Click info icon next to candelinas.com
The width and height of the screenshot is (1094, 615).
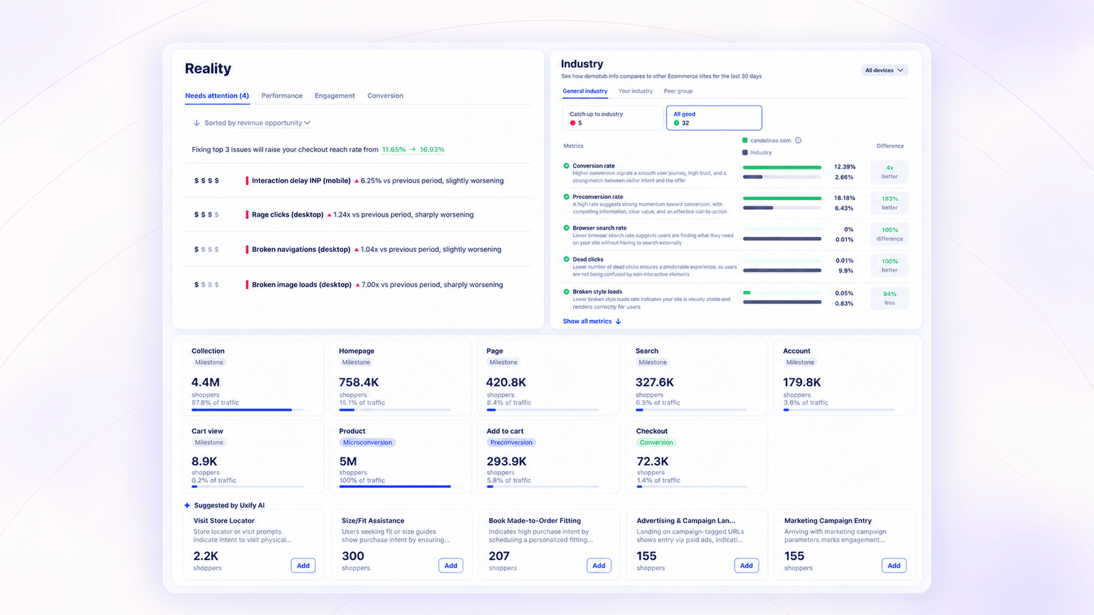click(x=798, y=140)
